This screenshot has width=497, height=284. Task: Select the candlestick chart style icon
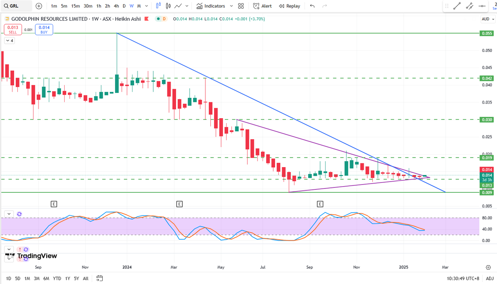click(168, 6)
